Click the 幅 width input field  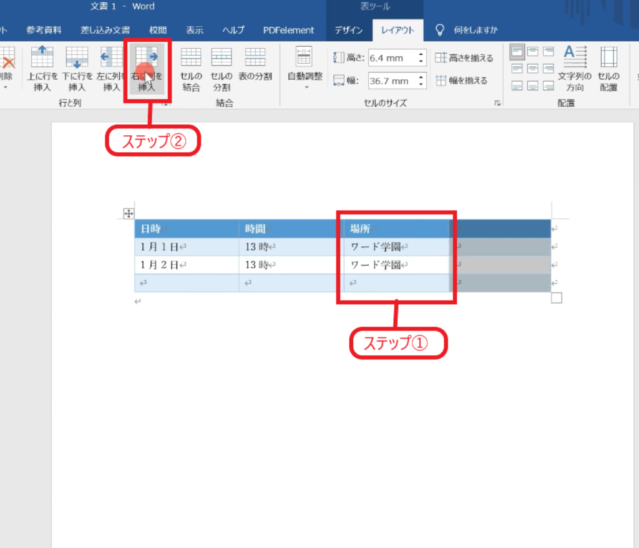tap(391, 80)
